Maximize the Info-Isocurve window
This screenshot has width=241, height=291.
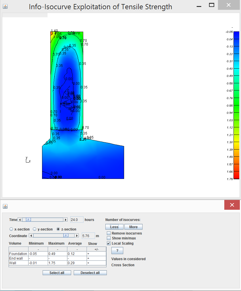[212, 5]
